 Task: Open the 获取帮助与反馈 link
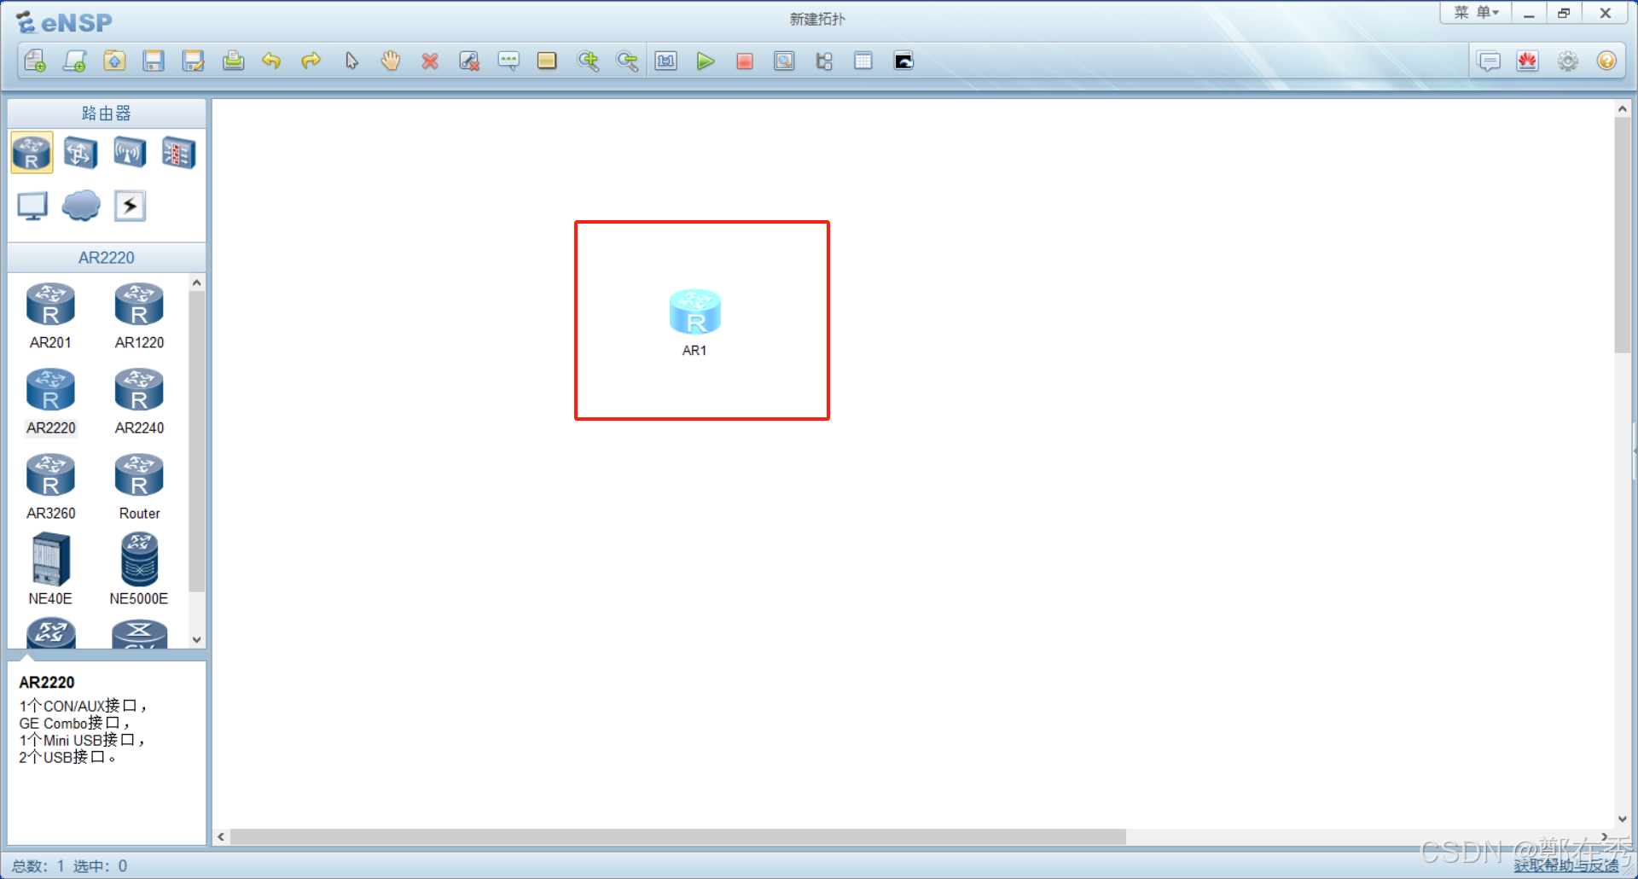tap(1566, 865)
